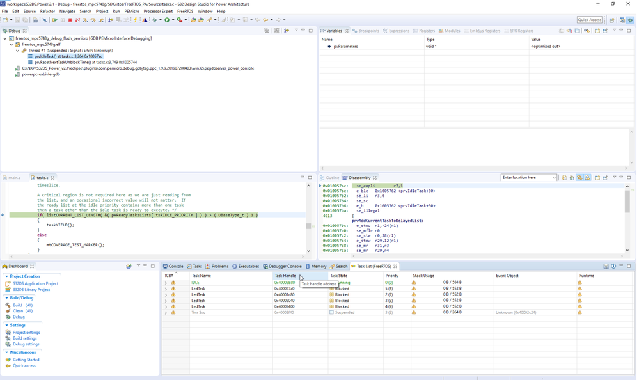639x380 pixels.
Task: Open the Debug perspective icon at top right
Action: click(x=630, y=20)
